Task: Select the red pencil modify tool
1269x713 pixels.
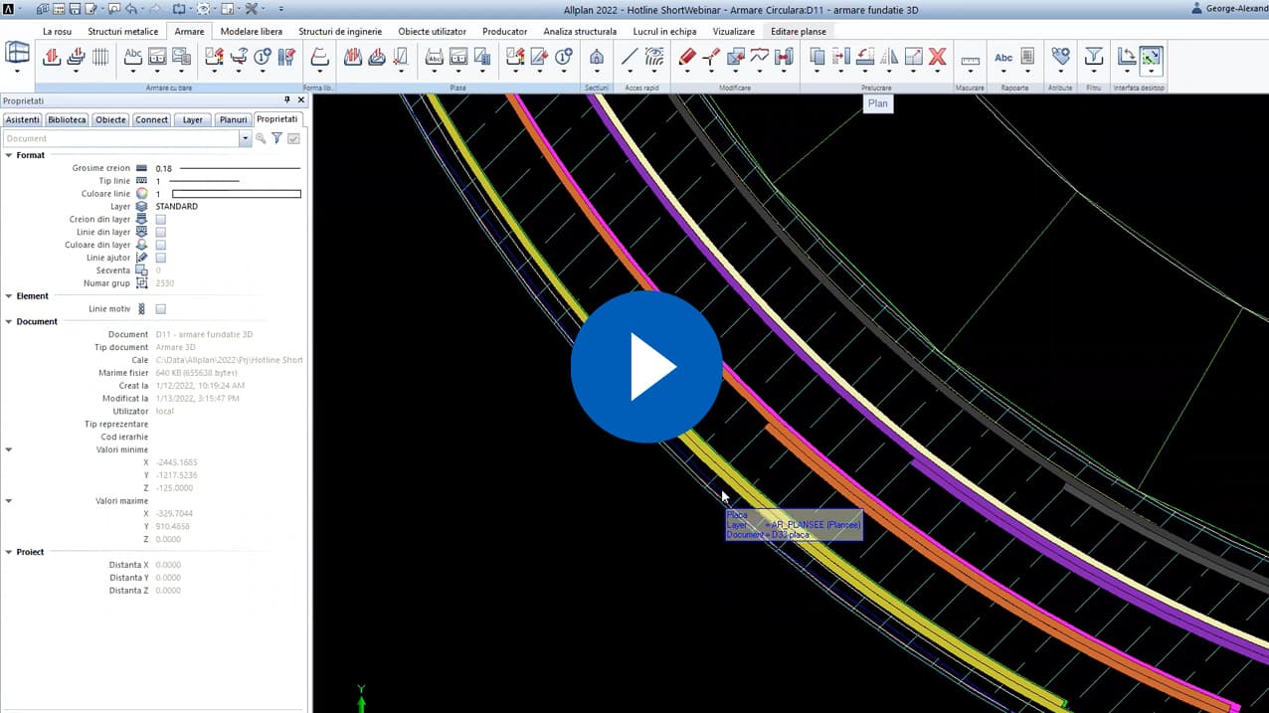Action: point(686,58)
